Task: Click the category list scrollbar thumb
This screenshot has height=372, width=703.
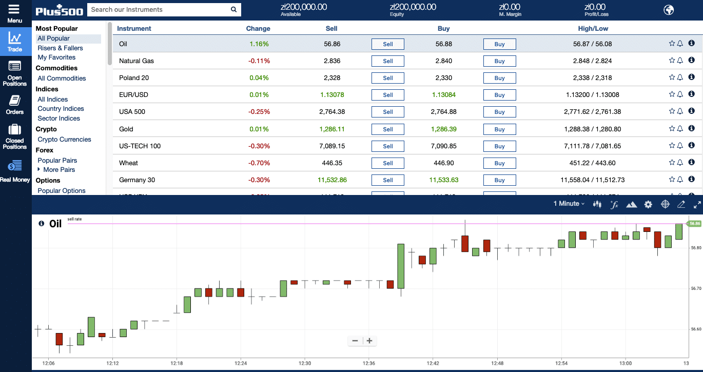Action: click(109, 43)
